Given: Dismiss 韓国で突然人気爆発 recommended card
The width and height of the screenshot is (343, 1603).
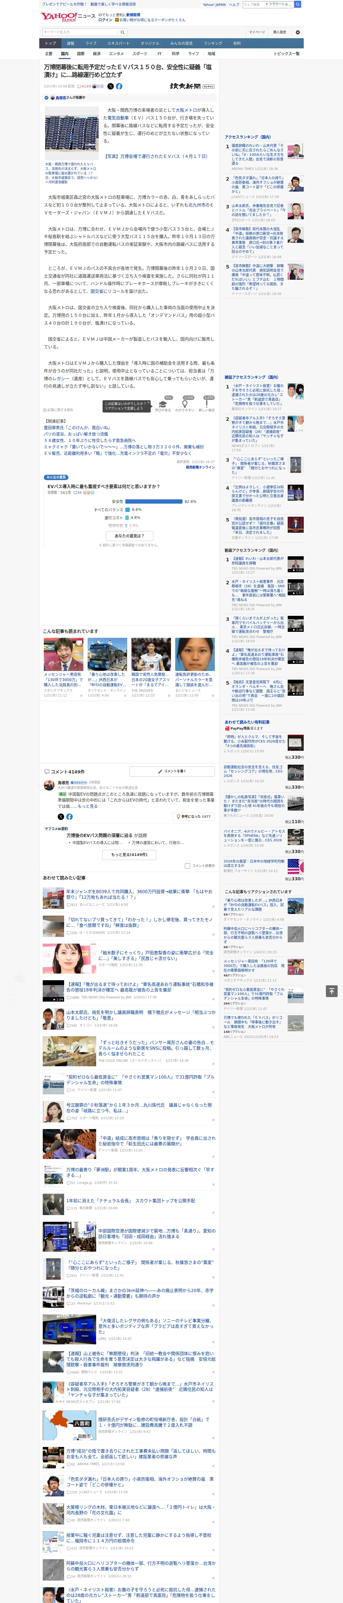Looking at the screenshot, I should 169,696.
